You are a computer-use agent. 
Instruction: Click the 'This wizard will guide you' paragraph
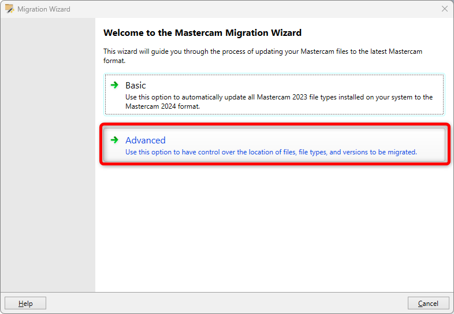263,56
